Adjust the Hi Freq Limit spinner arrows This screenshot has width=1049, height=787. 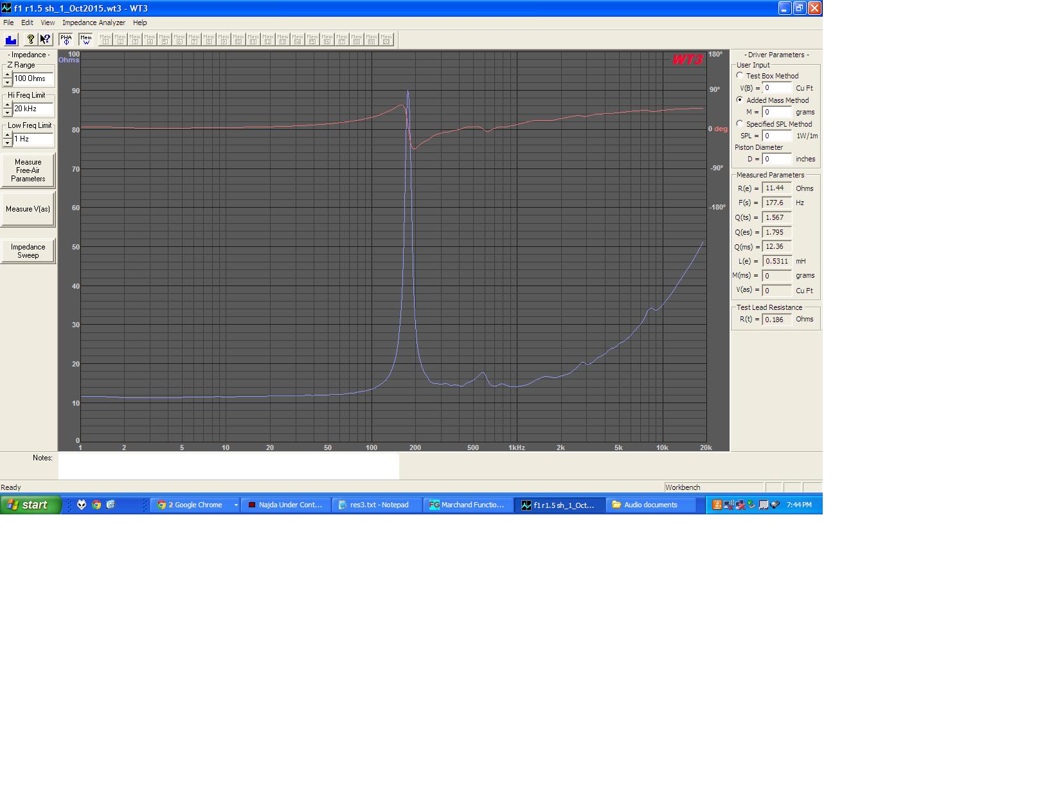(8, 109)
